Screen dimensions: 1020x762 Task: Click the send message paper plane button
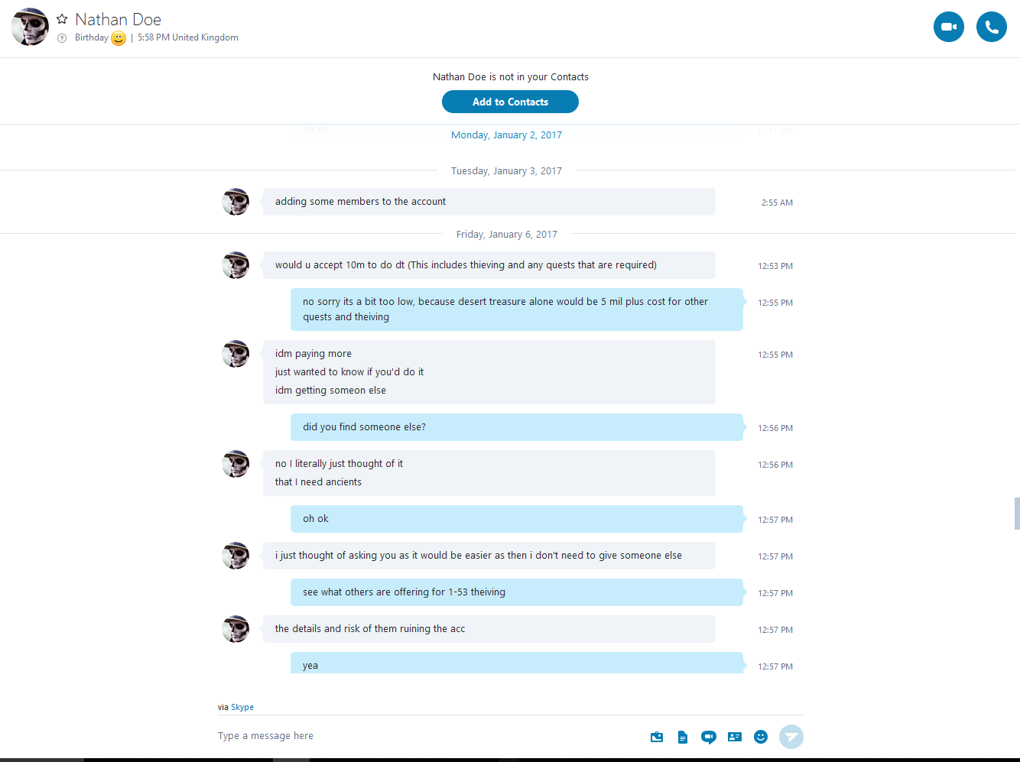791,737
